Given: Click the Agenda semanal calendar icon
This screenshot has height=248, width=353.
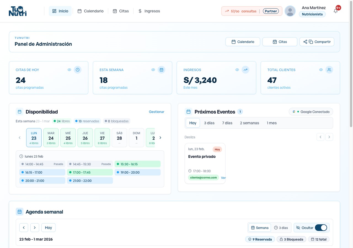Looking at the screenshot, I should point(20,212).
